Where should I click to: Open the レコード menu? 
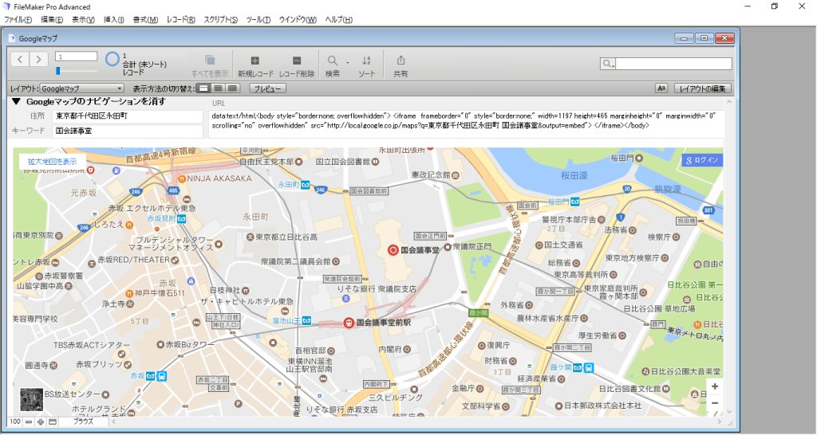181,20
